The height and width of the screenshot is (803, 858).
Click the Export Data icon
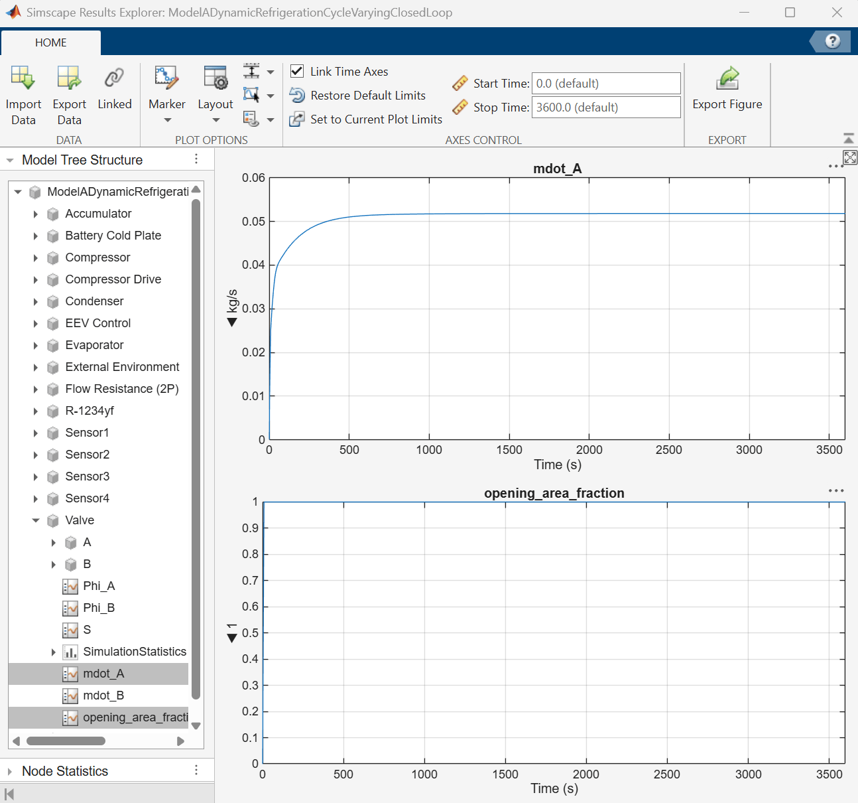pos(69,78)
